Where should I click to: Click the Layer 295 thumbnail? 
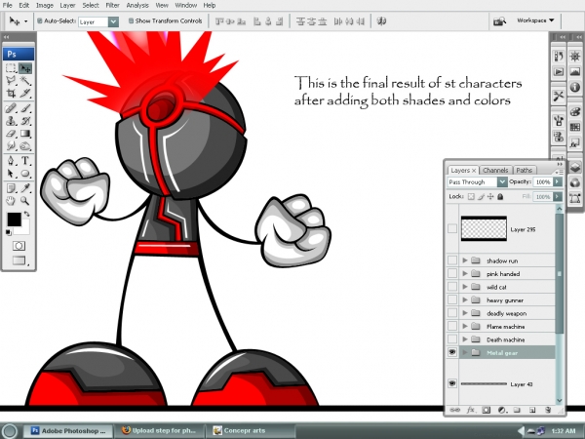(484, 228)
